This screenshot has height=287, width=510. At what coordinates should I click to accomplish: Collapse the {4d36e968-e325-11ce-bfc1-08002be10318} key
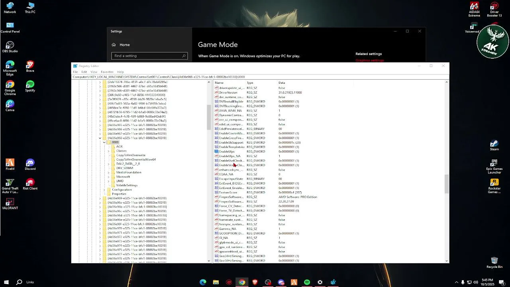point(100,138)
